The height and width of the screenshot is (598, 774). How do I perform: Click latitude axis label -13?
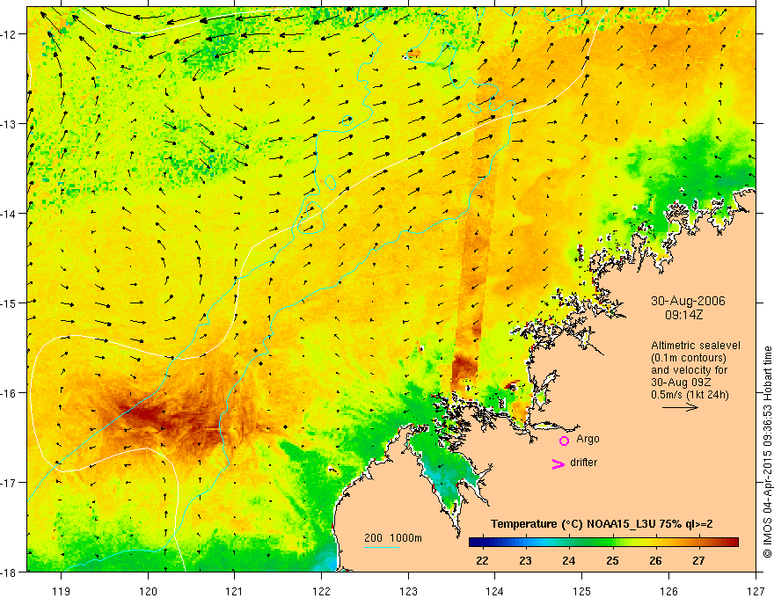click(x=9, y=124)
